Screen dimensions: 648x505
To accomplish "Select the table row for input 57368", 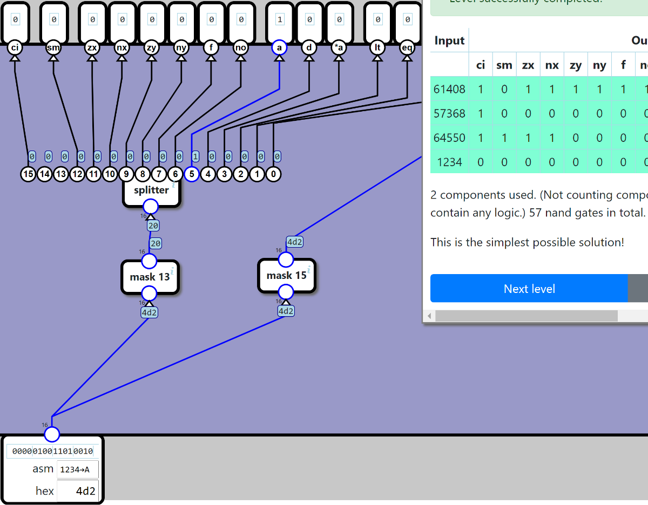I will [x=539, y=113].
